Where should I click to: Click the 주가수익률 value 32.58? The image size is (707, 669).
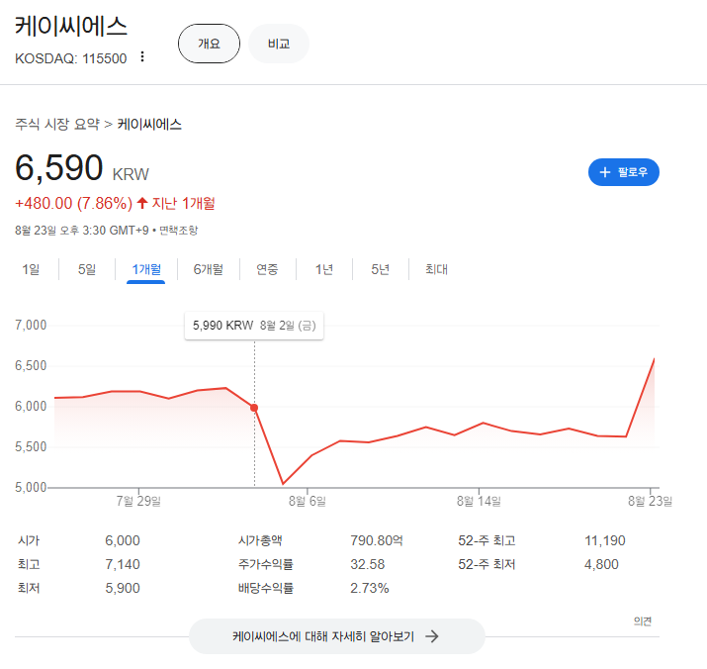pos(368,564)
